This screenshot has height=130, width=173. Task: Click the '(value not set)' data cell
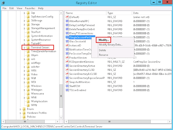(x=141, y=17)
